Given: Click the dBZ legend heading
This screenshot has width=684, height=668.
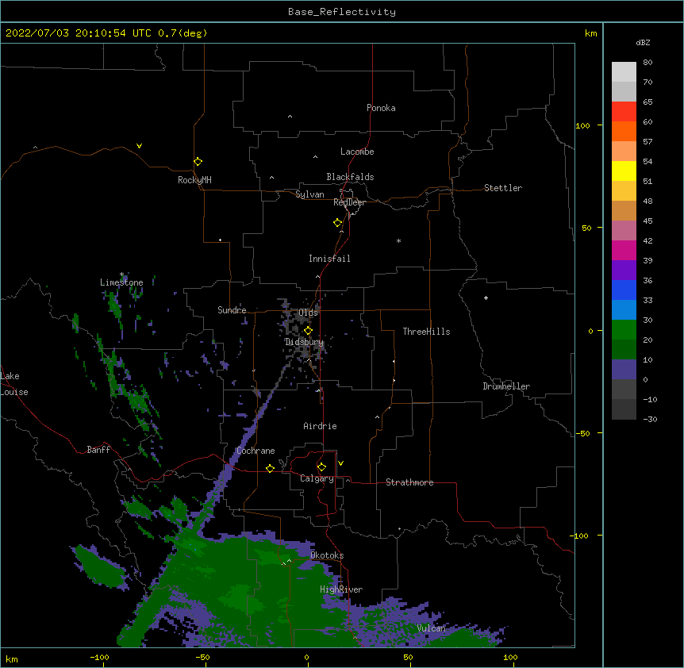Looking at the screenshot, I should click(643, 43).
